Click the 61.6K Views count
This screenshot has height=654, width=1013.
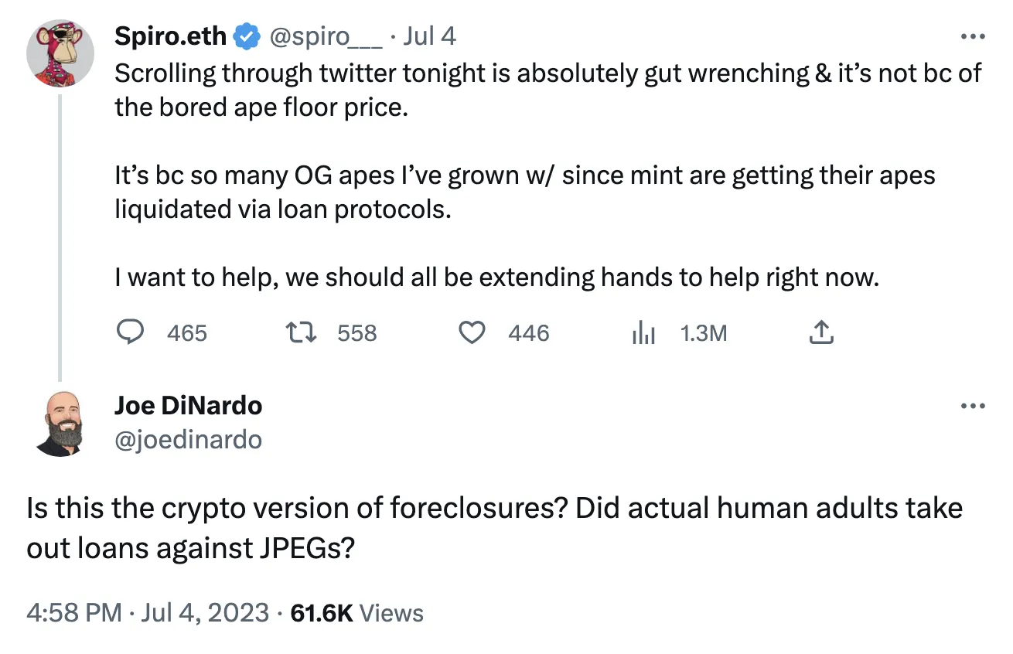356,613
